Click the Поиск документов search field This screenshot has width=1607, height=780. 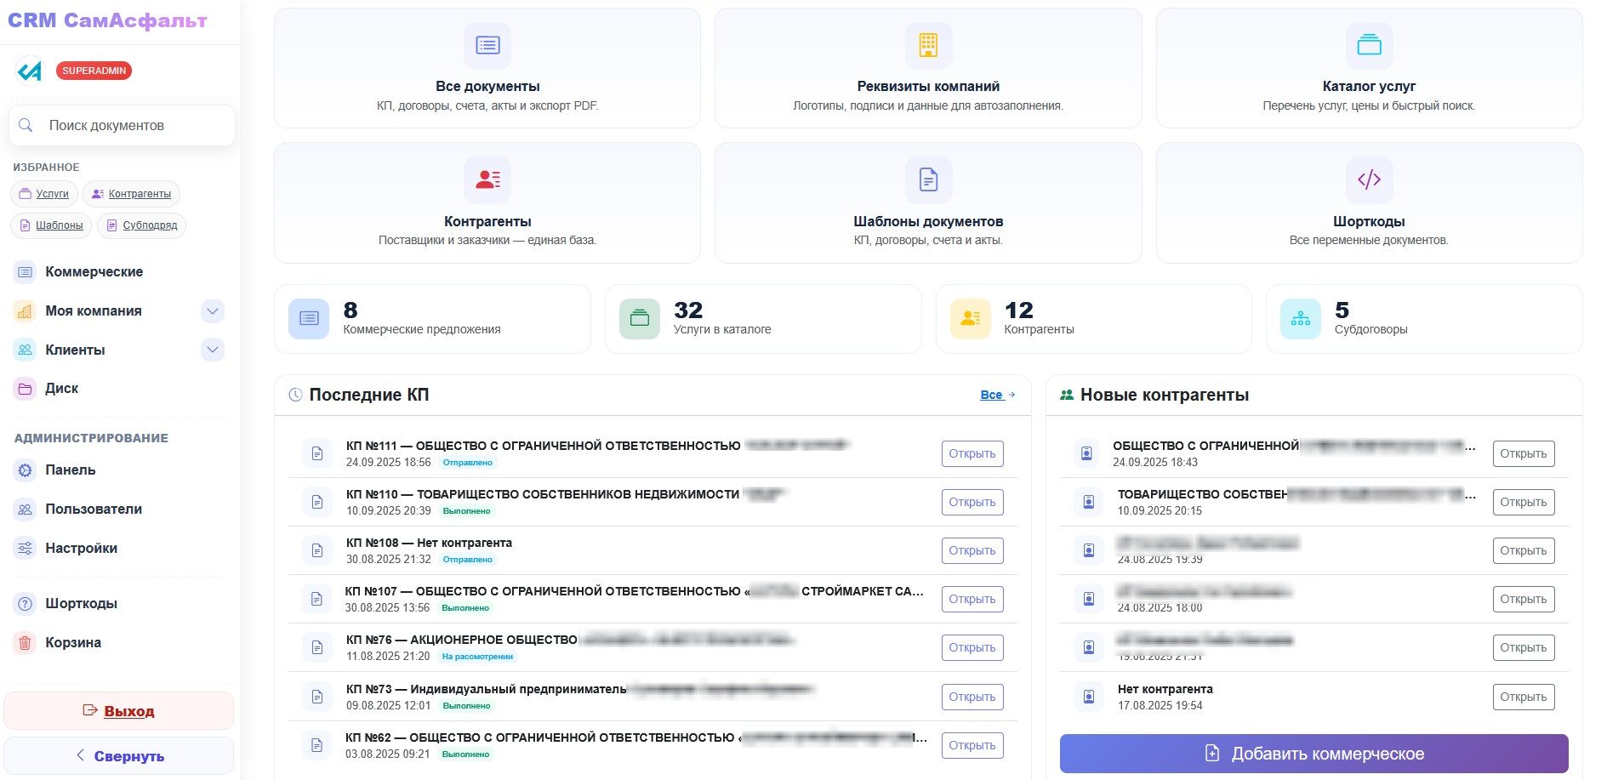pyautogui.click(x=122, y=125)
